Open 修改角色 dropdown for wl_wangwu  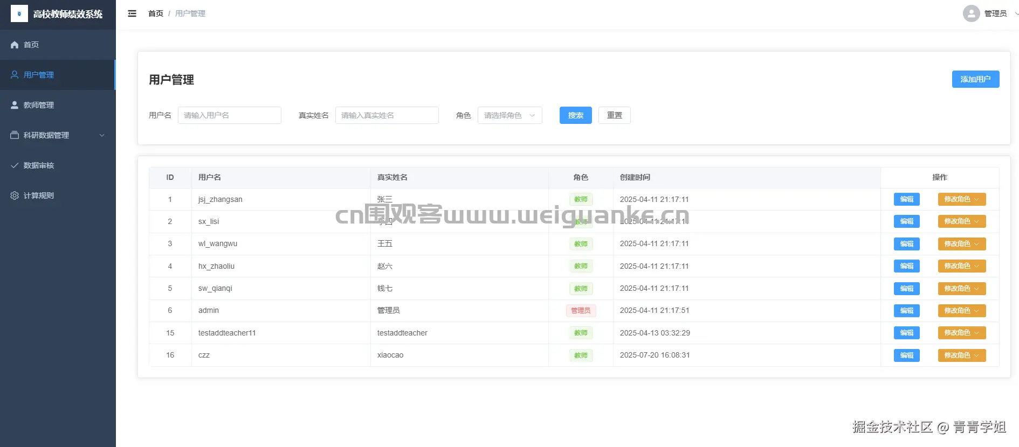tap(962, 244)
